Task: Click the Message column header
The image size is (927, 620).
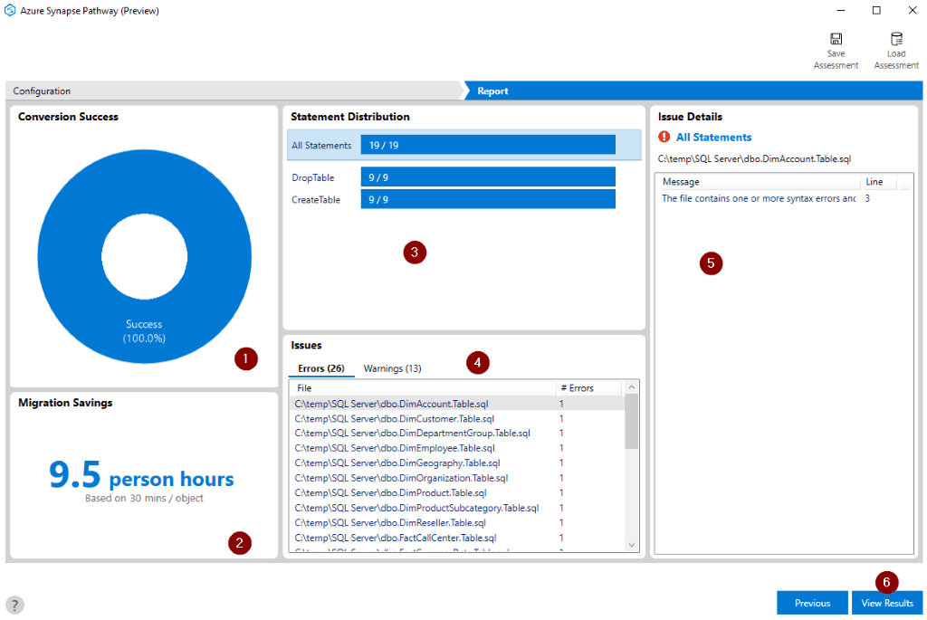Action: click(x=758, y=181)
